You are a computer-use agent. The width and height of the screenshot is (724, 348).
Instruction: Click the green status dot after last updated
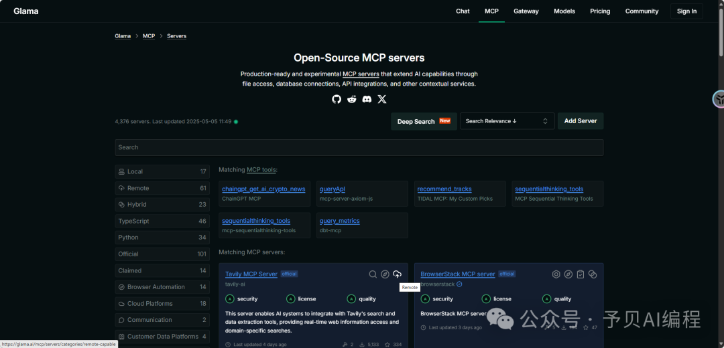pos(236,122)
